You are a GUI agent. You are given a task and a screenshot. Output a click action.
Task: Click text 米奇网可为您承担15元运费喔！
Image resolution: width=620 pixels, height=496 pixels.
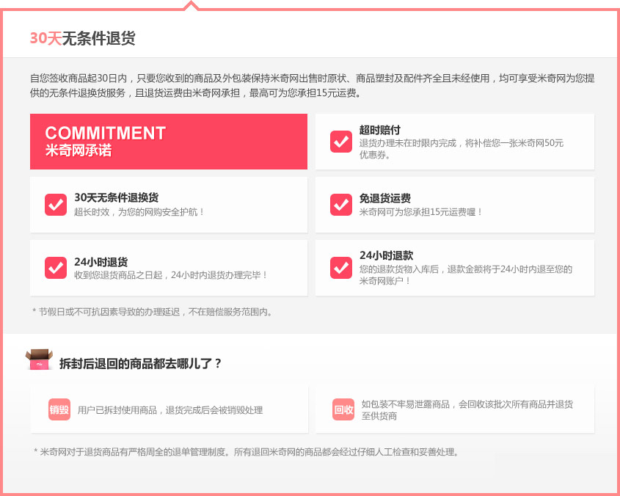coord(420,212)
